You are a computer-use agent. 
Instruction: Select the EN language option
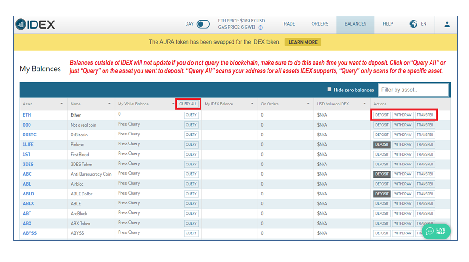pos(424,24)
